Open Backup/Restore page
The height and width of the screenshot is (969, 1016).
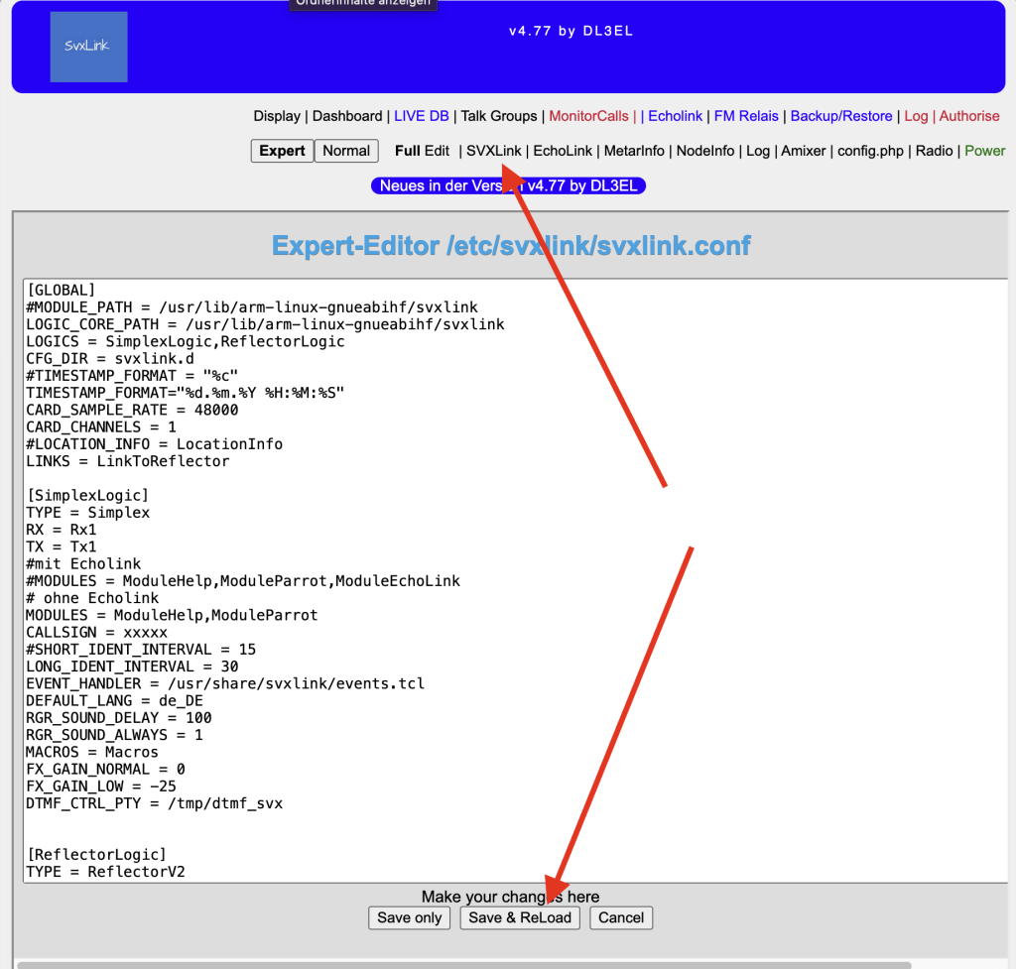[x=841, y=116]
